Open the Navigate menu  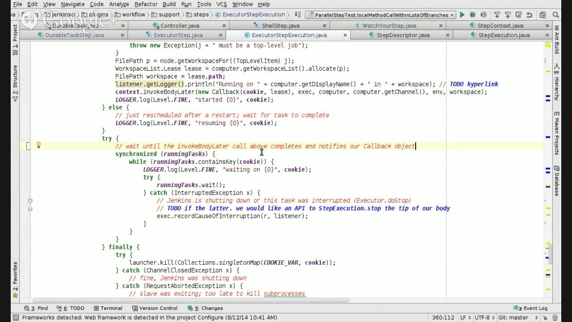pyautogui.click(x=72, y=4)
